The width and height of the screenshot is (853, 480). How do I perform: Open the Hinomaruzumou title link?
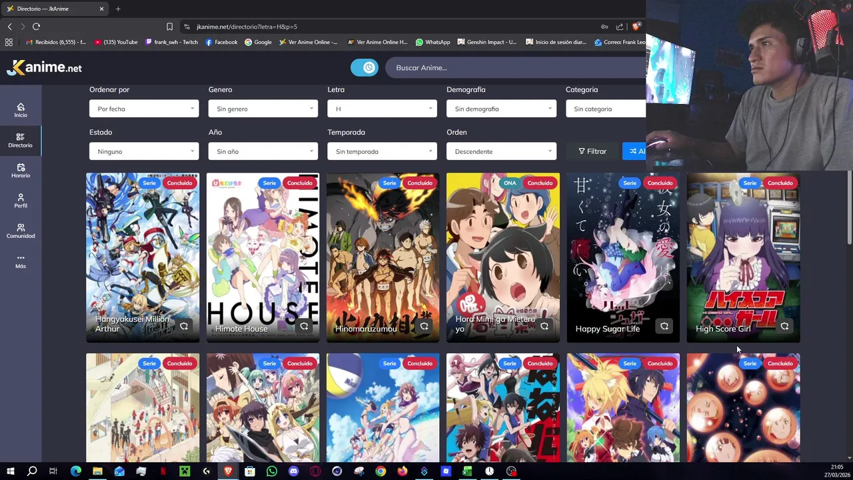(x=366, y=329)
